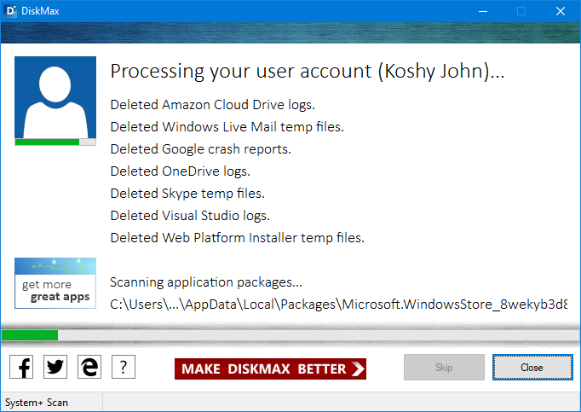
Task: Select "Deleted Web Platform Installer temp files." line
Action: [238, 237]
